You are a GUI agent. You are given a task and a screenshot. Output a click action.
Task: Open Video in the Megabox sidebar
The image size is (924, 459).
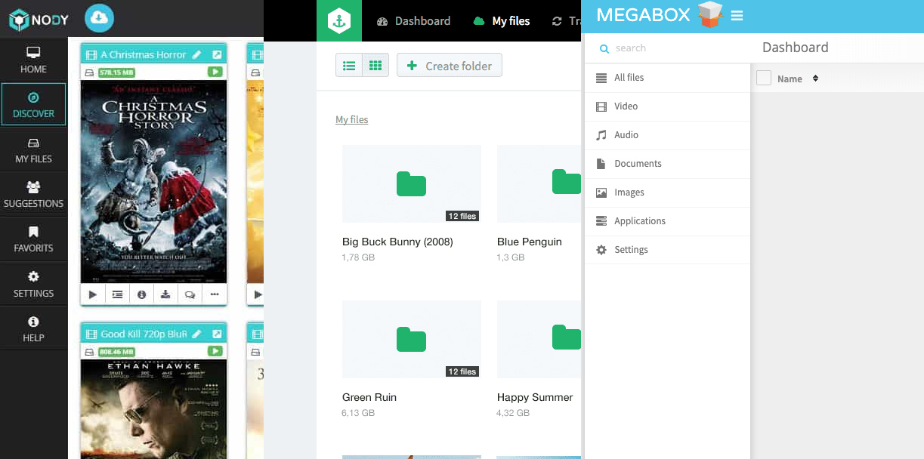click(668, 106)
